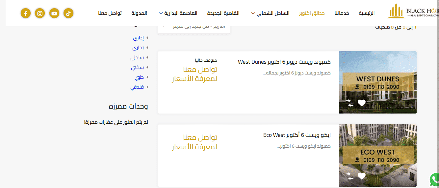Image resolution: width=439 pixels, height=188 pixels.
Task: Select حدائق اكتوبر menu item
Action: tap(312, 13)
